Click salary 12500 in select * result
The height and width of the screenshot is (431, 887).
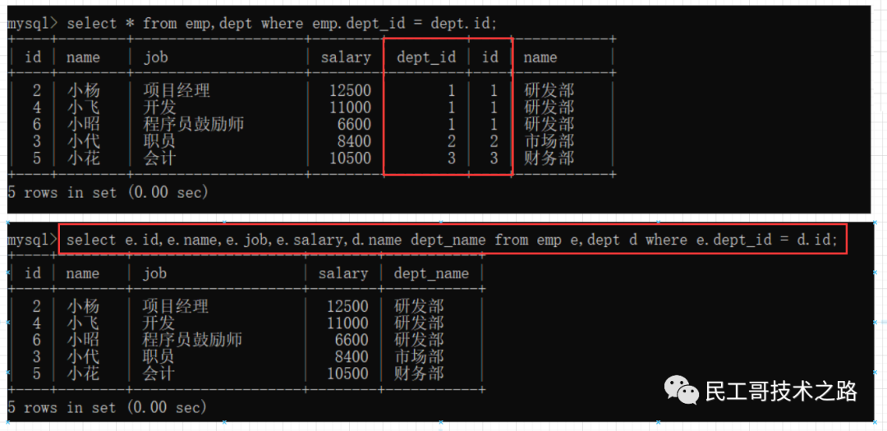click(350, 90)
